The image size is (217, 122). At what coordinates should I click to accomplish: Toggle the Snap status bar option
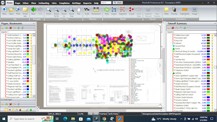pos(90,114)
